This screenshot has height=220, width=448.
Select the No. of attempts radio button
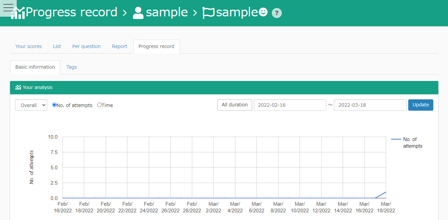pos(54,105)
